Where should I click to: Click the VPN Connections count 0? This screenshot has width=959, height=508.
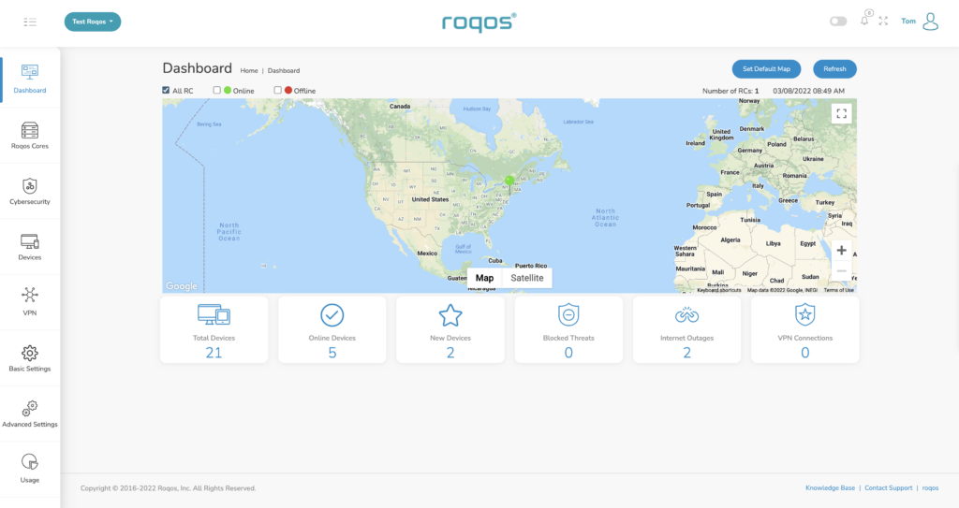[x=804, y=353]
